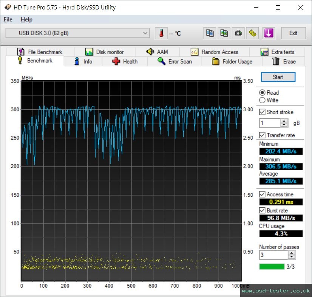Switch to the Health tab
Viewport: 312px width, 297px height.
125,61
